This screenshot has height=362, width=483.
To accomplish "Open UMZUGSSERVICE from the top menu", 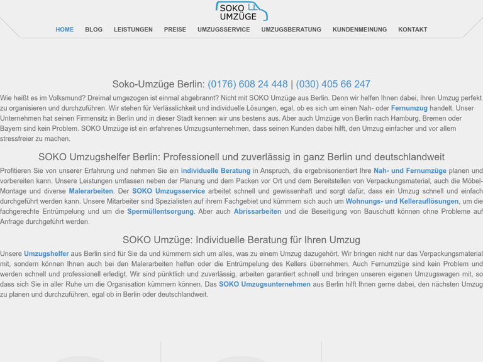I will (x=223, y=30).
